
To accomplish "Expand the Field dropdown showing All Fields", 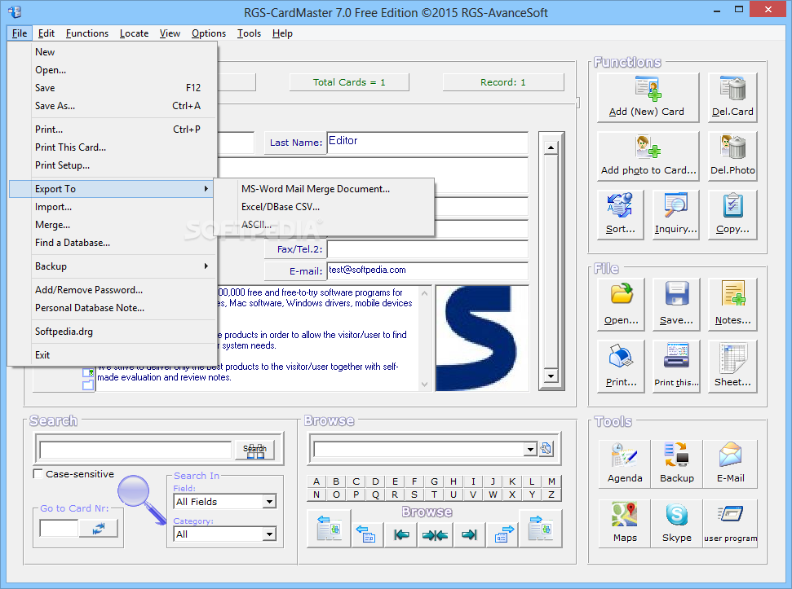I will [x=270, y=501].
